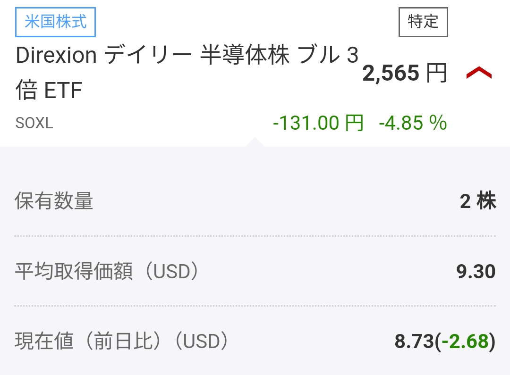Image resolution: width=510 pixels, height=375 pixels.
Task: Open the Direxion デイリー 半導体株 ブル 3倍 ETF name
Action: 187,73
